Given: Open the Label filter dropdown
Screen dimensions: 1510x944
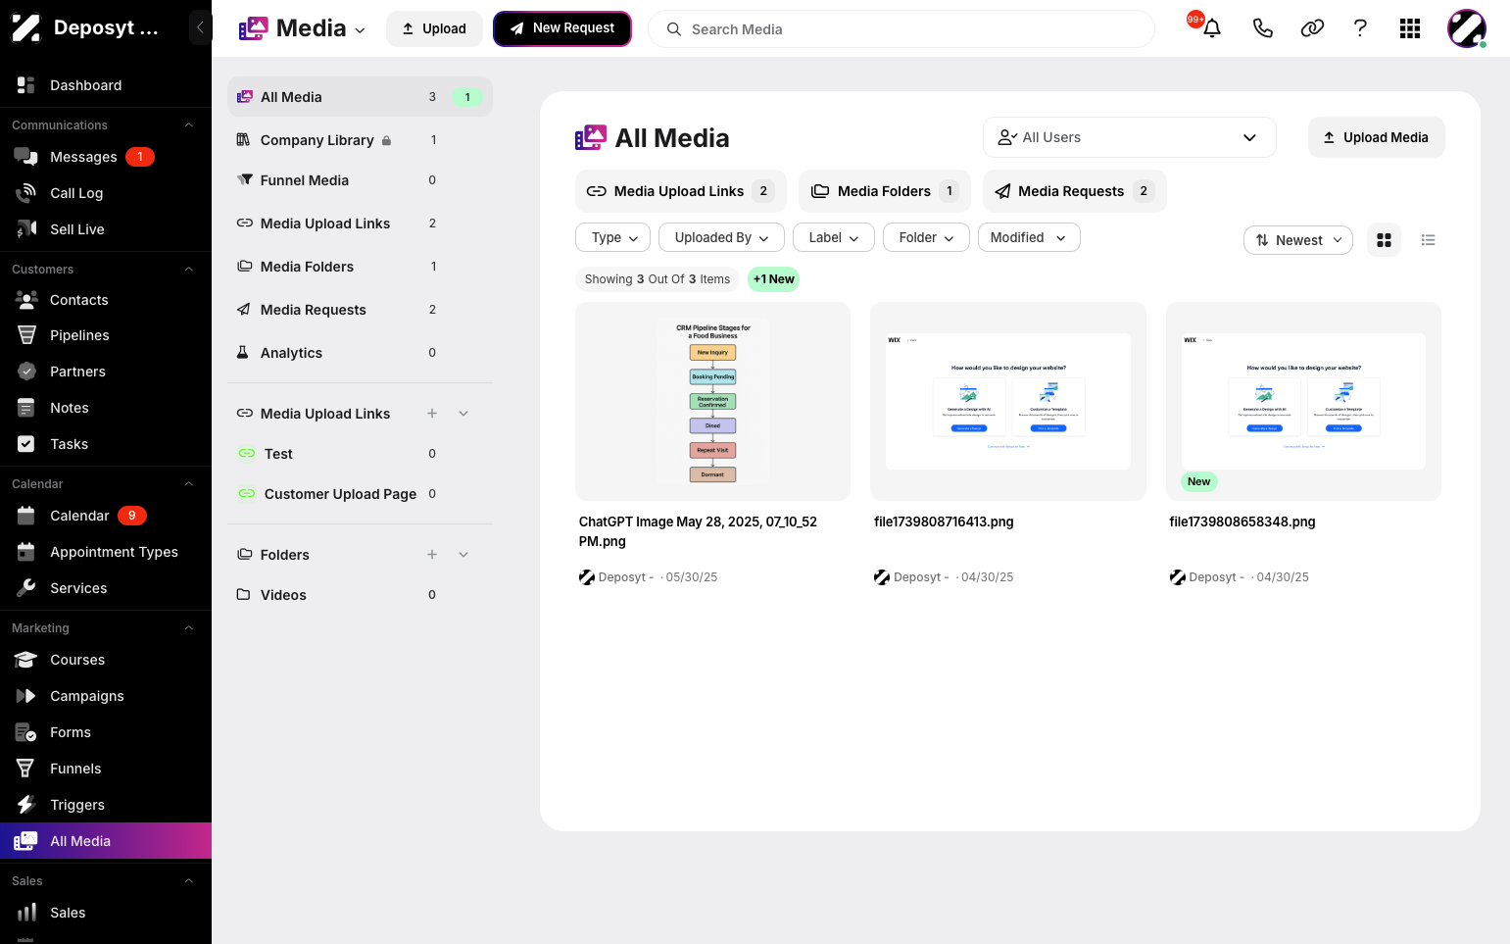Looking at the screenshot, I should pyautogui.click(x=834, y=237).
